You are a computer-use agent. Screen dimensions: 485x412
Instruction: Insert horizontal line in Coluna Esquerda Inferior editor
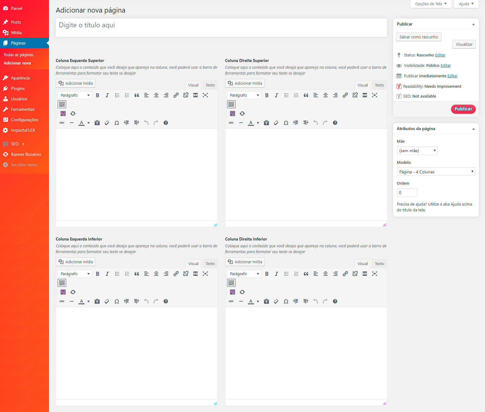point(72,301)
